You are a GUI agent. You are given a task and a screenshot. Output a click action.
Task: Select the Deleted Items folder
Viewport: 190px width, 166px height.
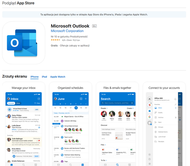tap(165, 132)
